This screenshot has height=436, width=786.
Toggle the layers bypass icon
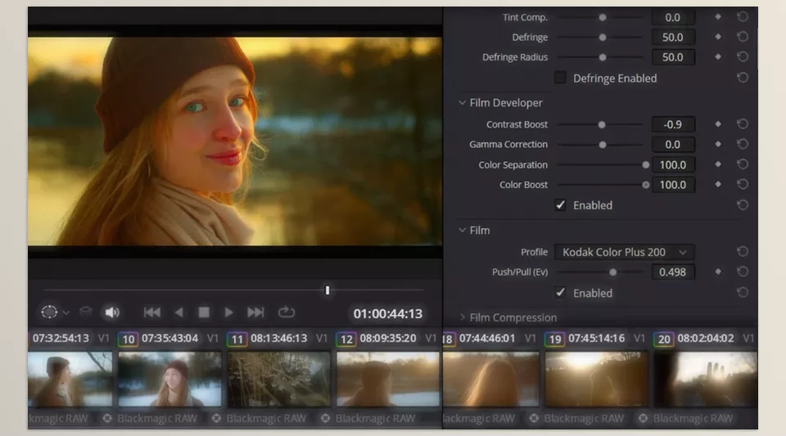(86, 312)
